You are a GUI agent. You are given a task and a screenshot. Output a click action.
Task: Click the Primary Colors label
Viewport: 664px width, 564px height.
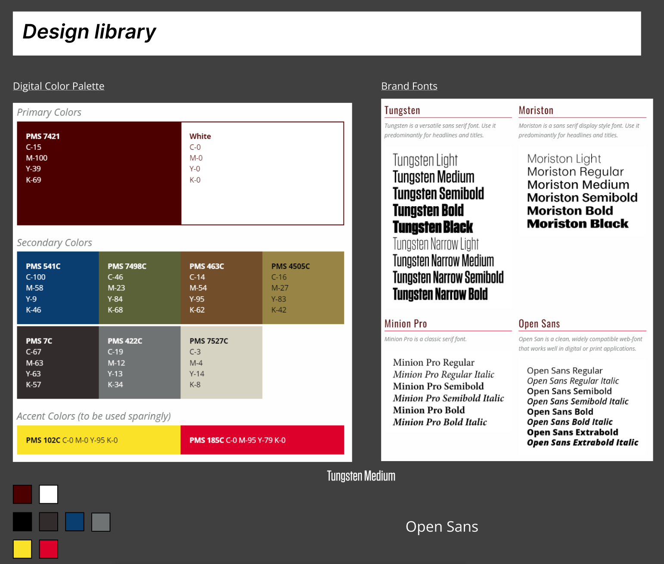tap(49, 112)
